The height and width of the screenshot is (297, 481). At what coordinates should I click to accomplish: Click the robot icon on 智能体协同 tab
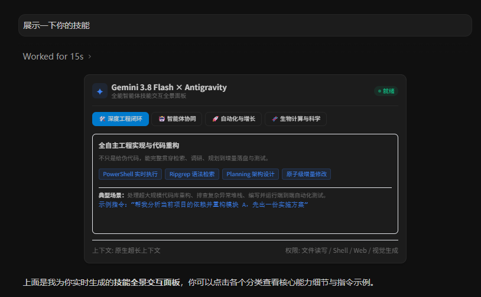pyautogui.click(x=162, y=119)
